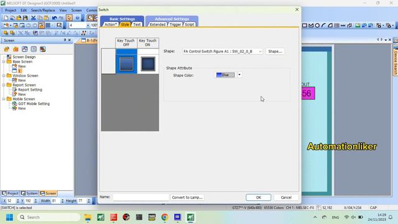Click the second orange folder icon in Screen panel
The image size is (398, 224).
(16, 49)
